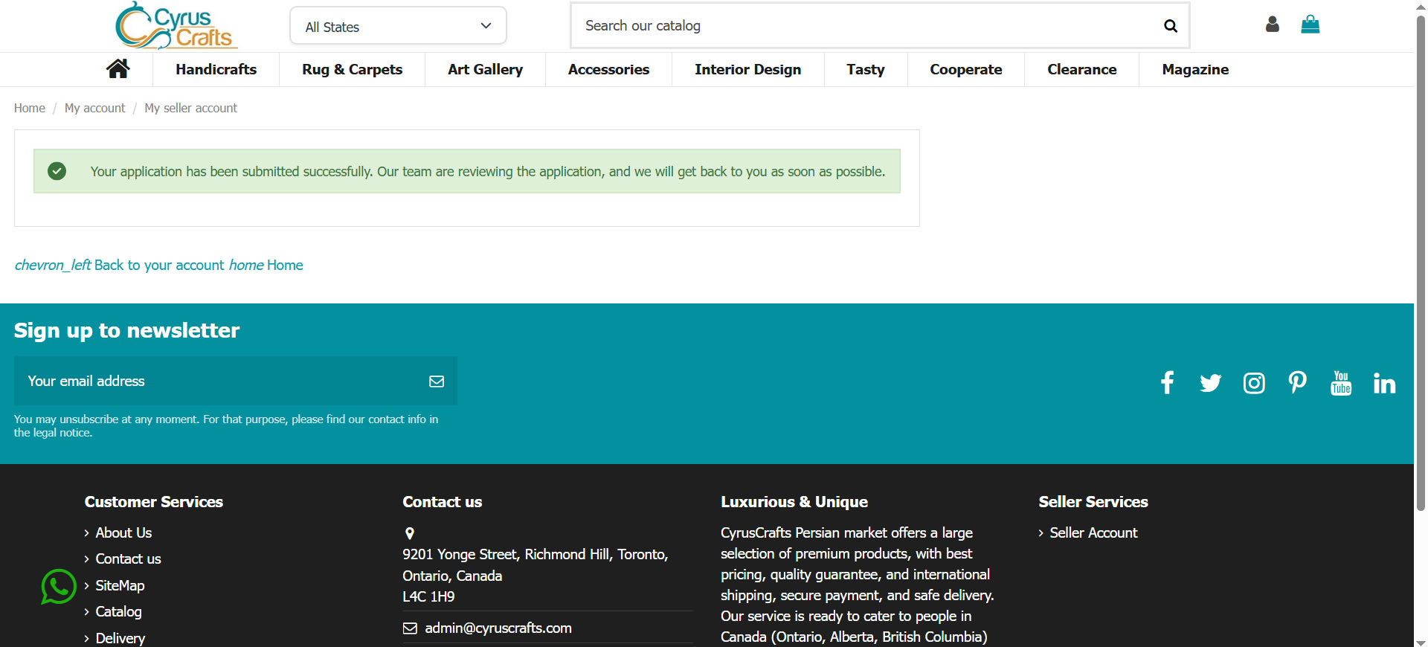
Task: Open the Rug & Carpets menu
Action: 352,69
